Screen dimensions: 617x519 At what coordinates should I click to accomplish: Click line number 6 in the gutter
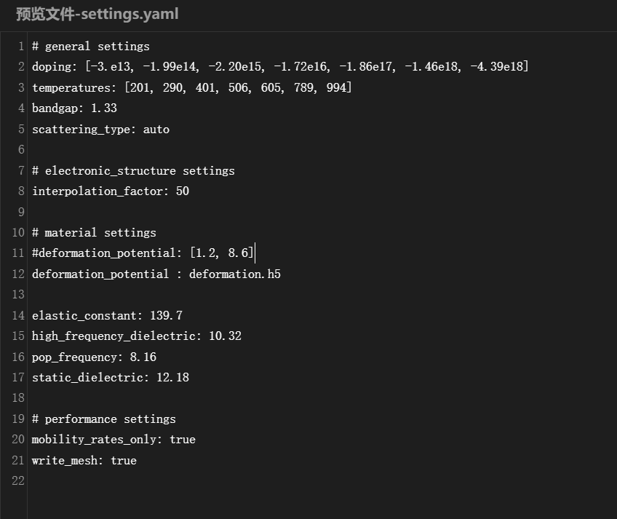point(21,150)
